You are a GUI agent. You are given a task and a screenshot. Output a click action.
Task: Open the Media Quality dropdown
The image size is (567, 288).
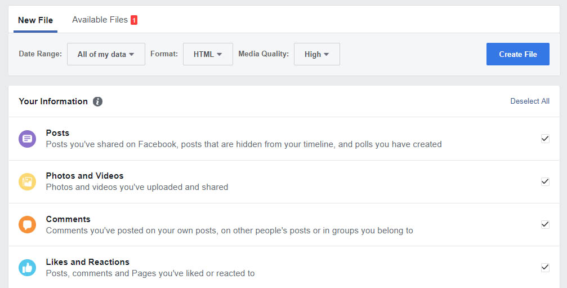tap(316, 54)
